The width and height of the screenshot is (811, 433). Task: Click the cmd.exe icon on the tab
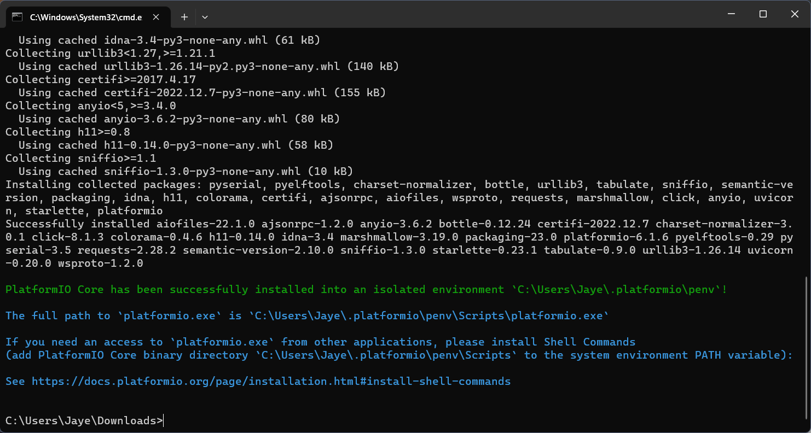pos(17,17)
